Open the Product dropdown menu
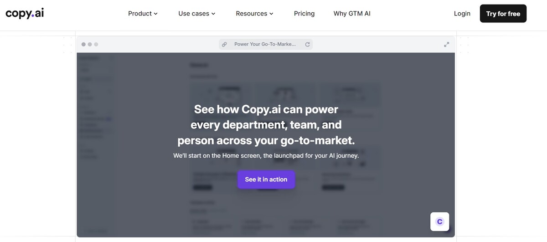Viewport: 547px width, 242px height. coord(143,14)
